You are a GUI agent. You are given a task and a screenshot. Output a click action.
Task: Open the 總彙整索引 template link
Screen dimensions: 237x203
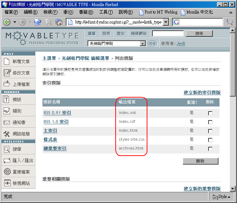click(x=55, y=149)
